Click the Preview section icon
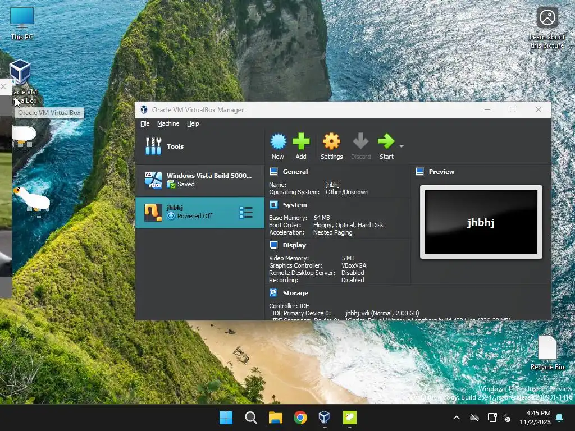 [420, 172]
